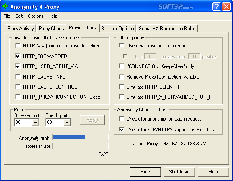
Task: Click the Default Proxy address 193.167.187.188:3127
Action: [x=183, y=144]
